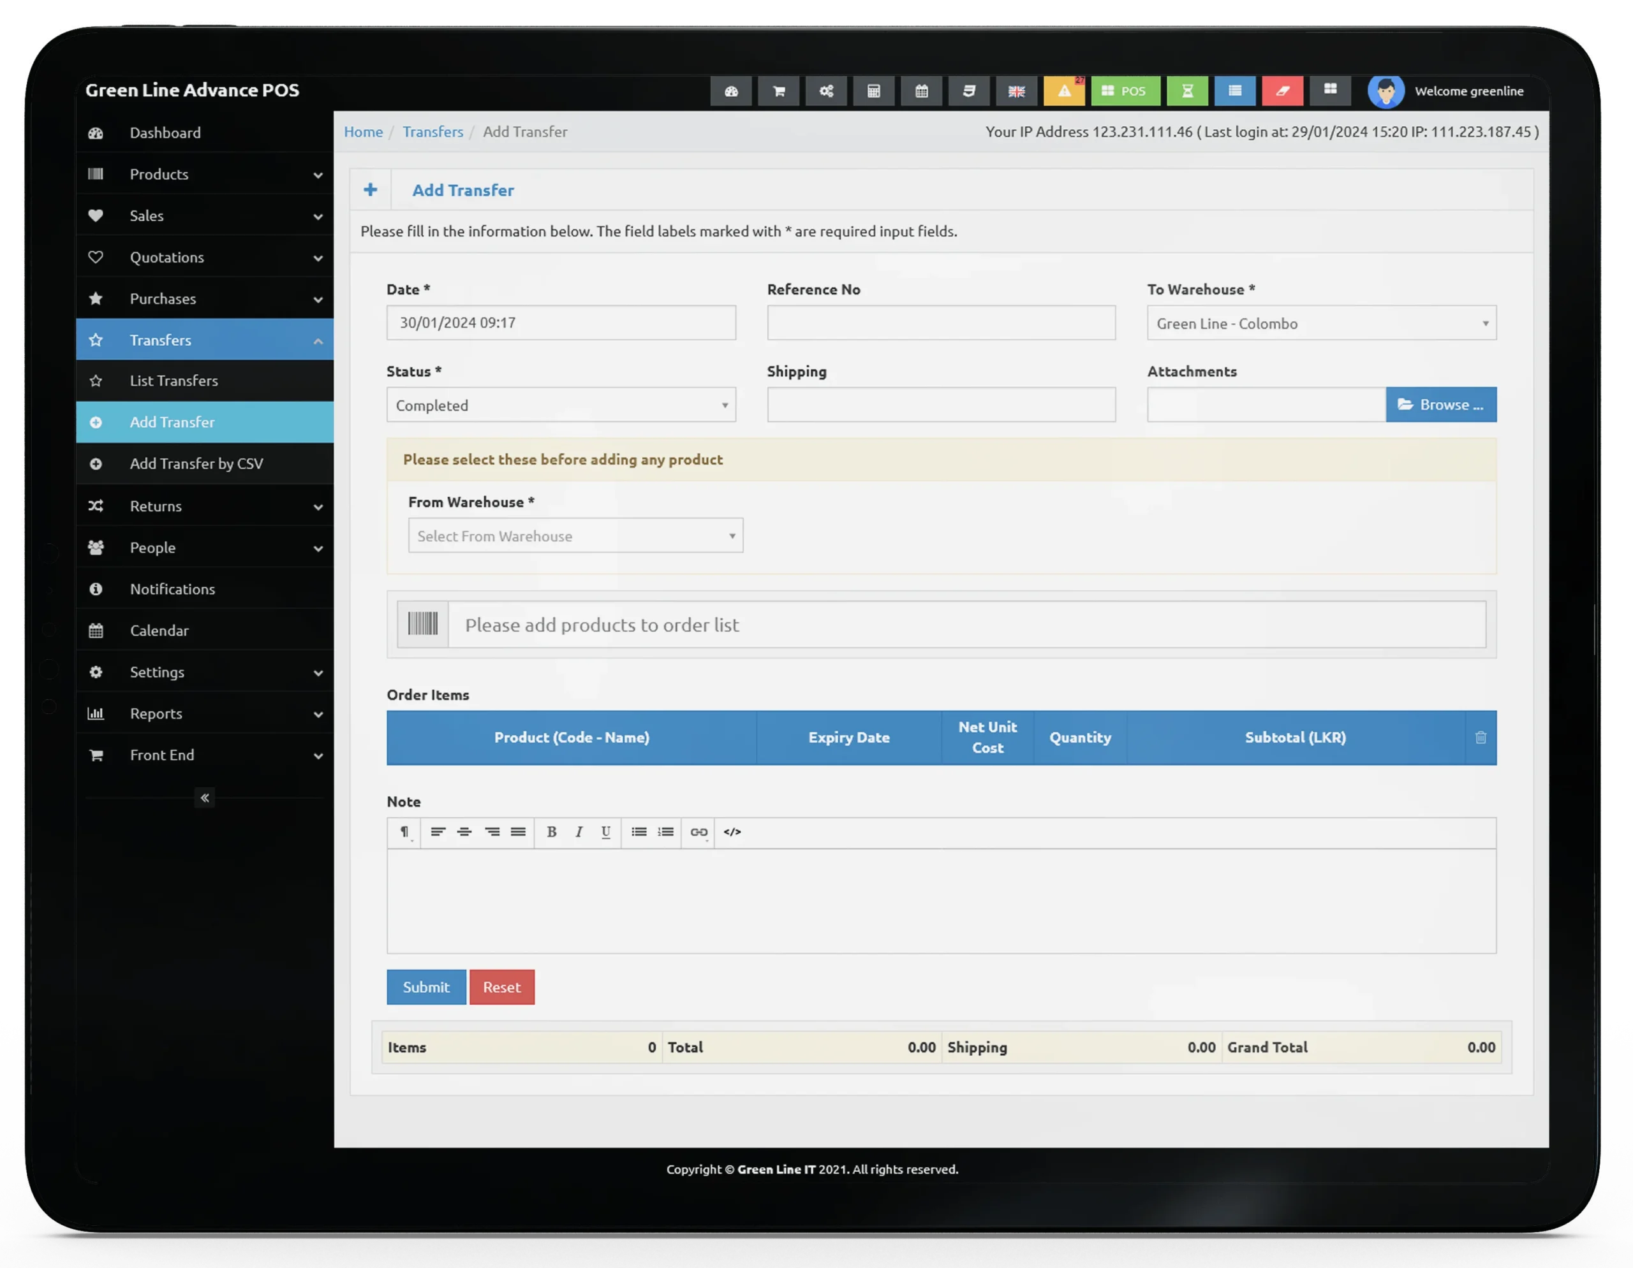Toggle underline formatting in Note editor
This screenshot has height=1268, width=1633.
pyautogui.click(x=607, y=832)
